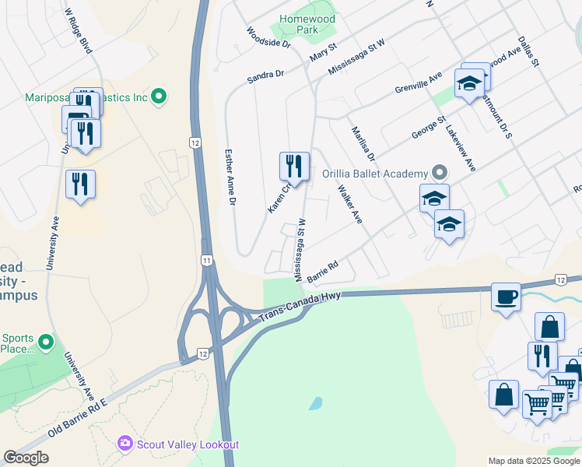Select the Orillia Ballet Academy grey pin

440,174
